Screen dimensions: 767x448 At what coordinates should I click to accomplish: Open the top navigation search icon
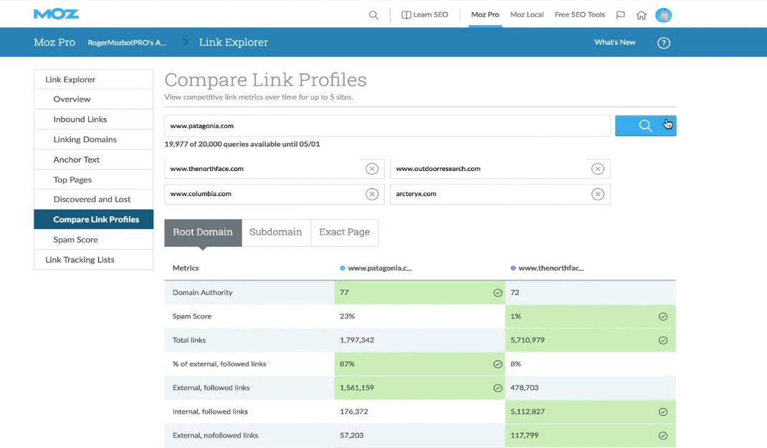click(x=373, y=15)
